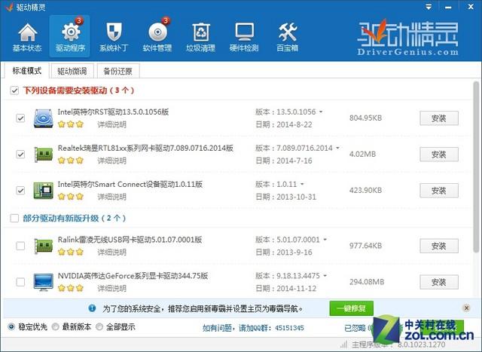Select the 最新版本 radio button
The height and width of the screenshot is (352, 482).
(x=55, y=327)
